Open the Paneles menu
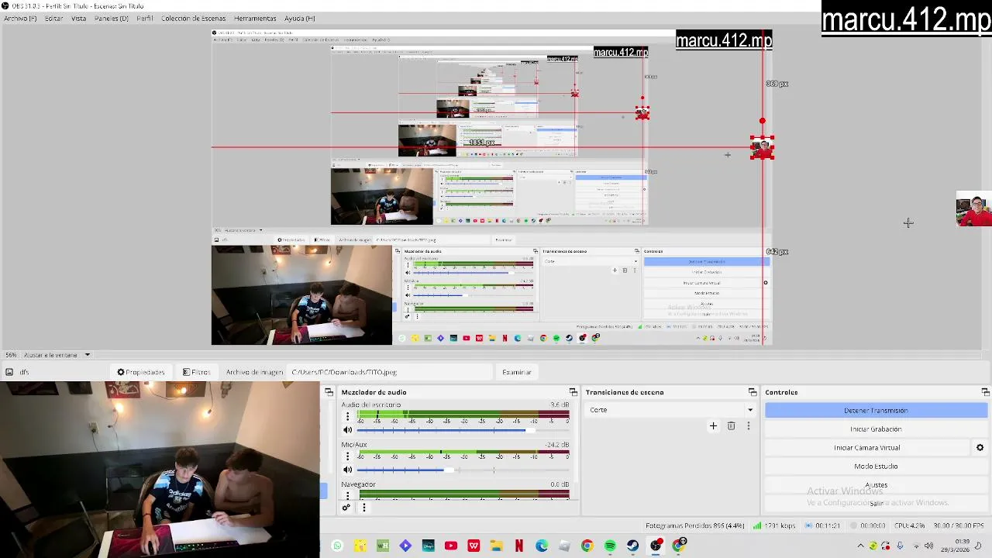The height and width of the screenshot is (558, 992). [x=112, y=19]
